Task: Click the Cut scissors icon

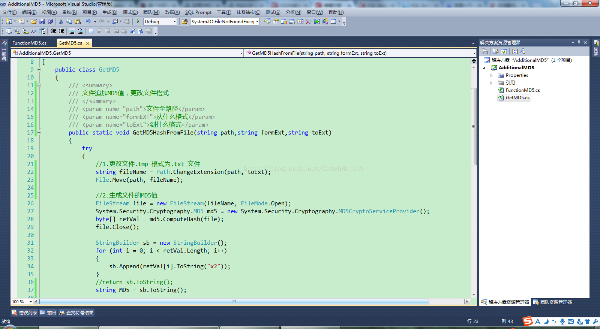Action: [x=61, y=21]
